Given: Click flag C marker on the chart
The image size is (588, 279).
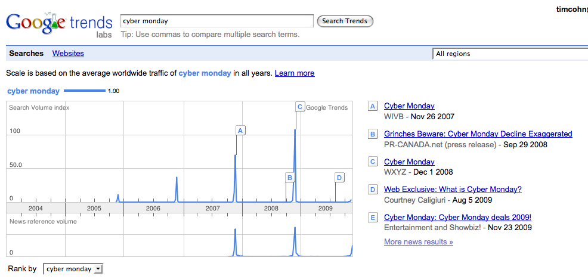Looking at the screenshot, I should (300, 107).
